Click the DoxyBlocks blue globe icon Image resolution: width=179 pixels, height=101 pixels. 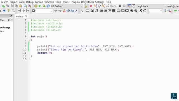4,11
